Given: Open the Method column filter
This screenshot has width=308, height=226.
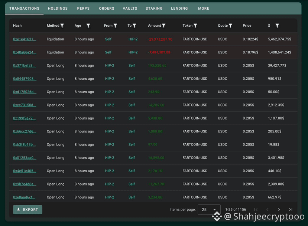Looking at the screenshot, I should pos(62,26).
